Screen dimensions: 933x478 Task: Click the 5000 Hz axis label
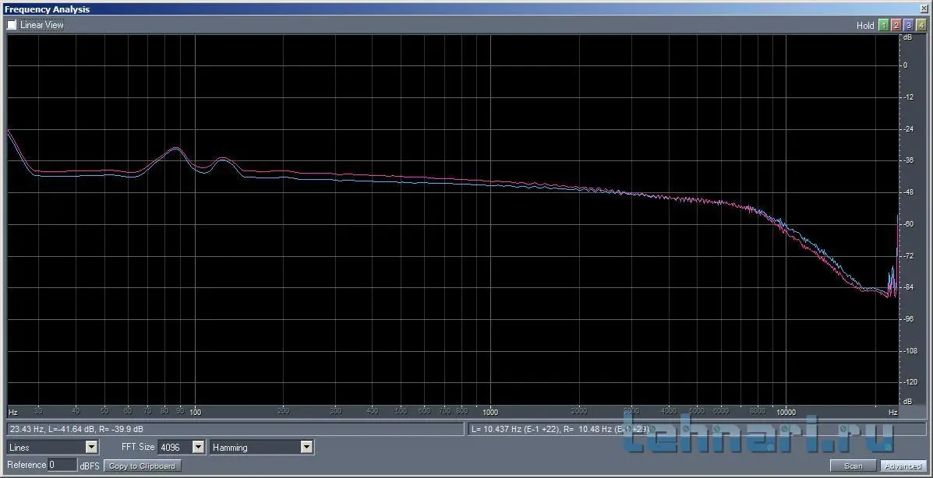tap(697, 411)
